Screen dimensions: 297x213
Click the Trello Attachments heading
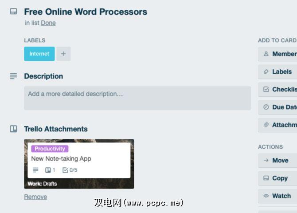point(56,129)
